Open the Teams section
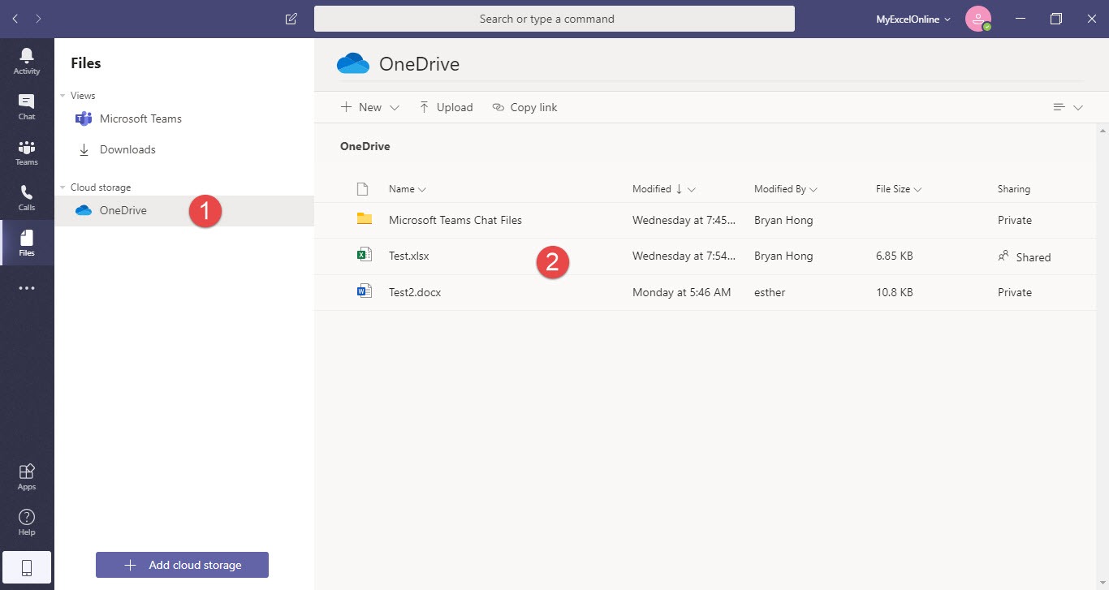The height and width of the screenshot is (590, 1109). [27, 152]
